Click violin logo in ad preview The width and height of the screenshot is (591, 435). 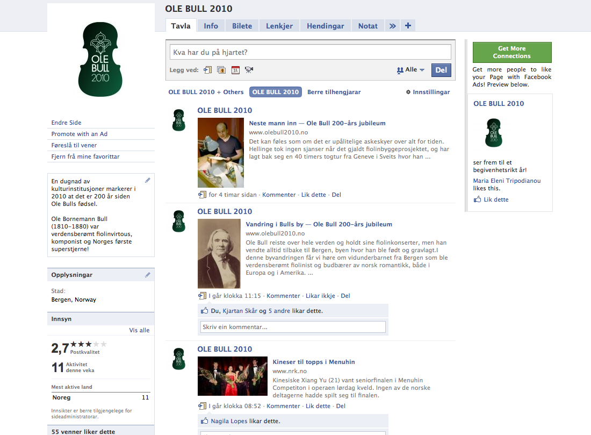pos(493,133)
